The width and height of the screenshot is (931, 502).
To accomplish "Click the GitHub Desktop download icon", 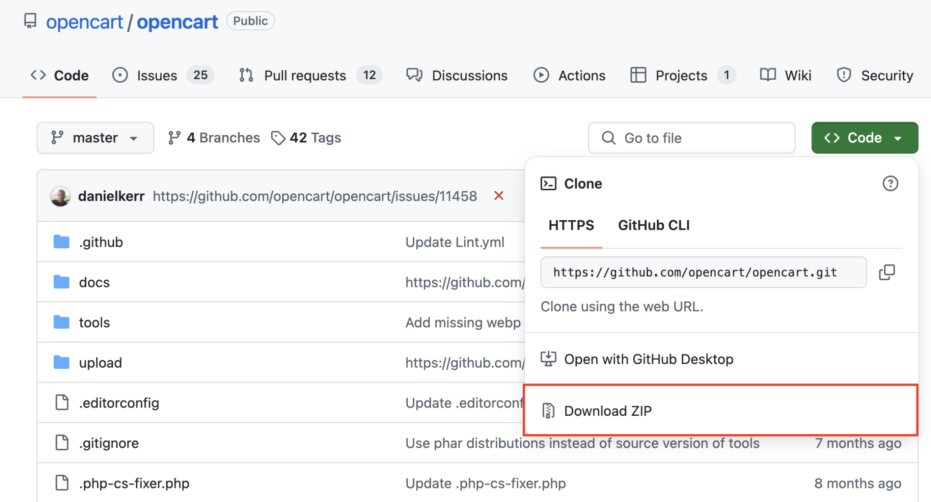I will click(549, 358).
